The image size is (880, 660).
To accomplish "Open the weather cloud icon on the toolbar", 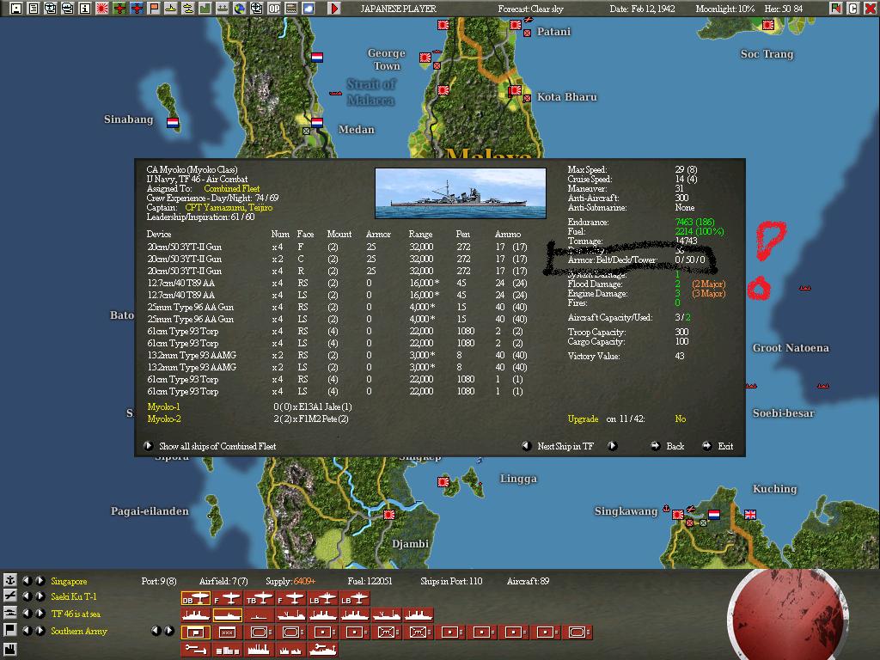I will tap(309, 8).
